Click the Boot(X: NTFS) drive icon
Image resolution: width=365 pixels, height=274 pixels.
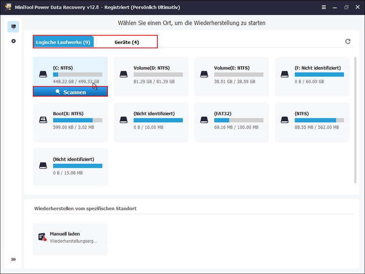[x=43, y=120]
